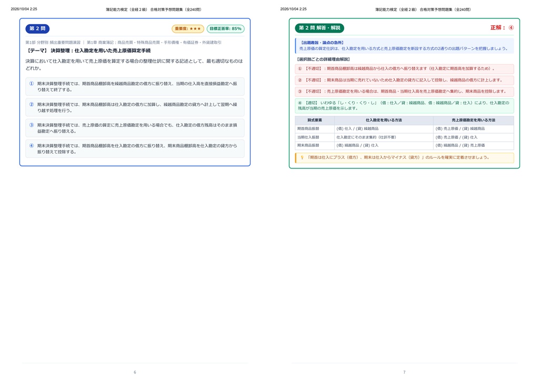This screenshot has height=381, width=539.
Task: Click the breadcrumb text 第1部 分野別 頻出重要問題演習
Action: pos(53,42)
